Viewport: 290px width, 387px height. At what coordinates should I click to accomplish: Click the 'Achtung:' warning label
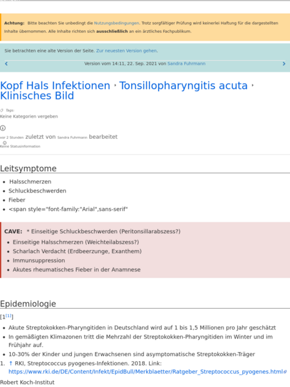pyautogui.click(x=14, y=23)
